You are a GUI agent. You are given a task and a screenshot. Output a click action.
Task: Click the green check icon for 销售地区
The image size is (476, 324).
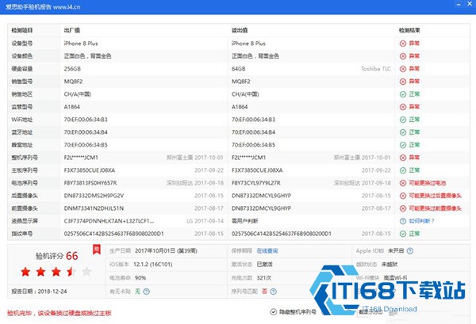[403, 94]
